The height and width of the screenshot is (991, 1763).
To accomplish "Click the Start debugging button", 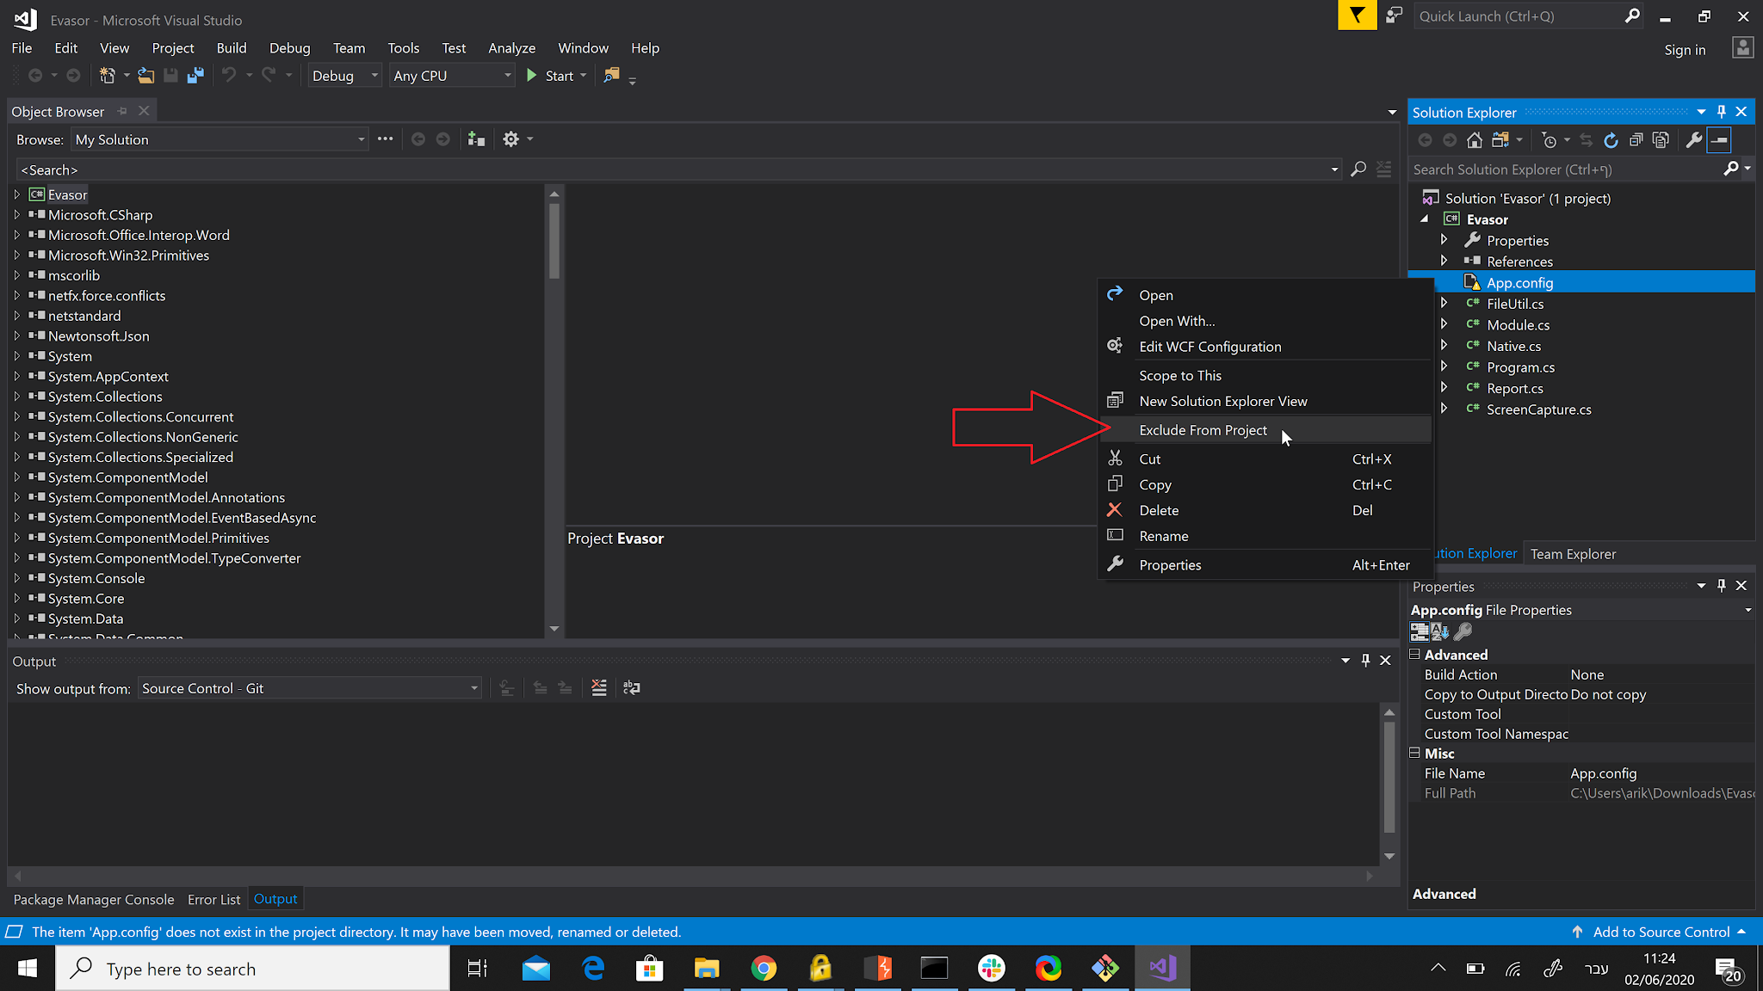I will 551,76.
